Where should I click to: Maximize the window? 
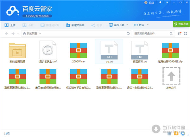[x=180, y=3]
